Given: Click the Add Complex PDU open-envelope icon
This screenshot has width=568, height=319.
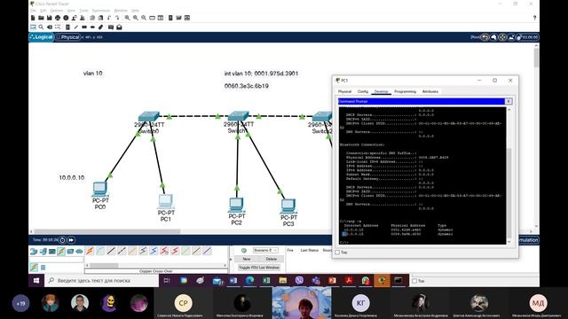Looking at the screenshot, I should pyautogui.click(x=119, y=27).
